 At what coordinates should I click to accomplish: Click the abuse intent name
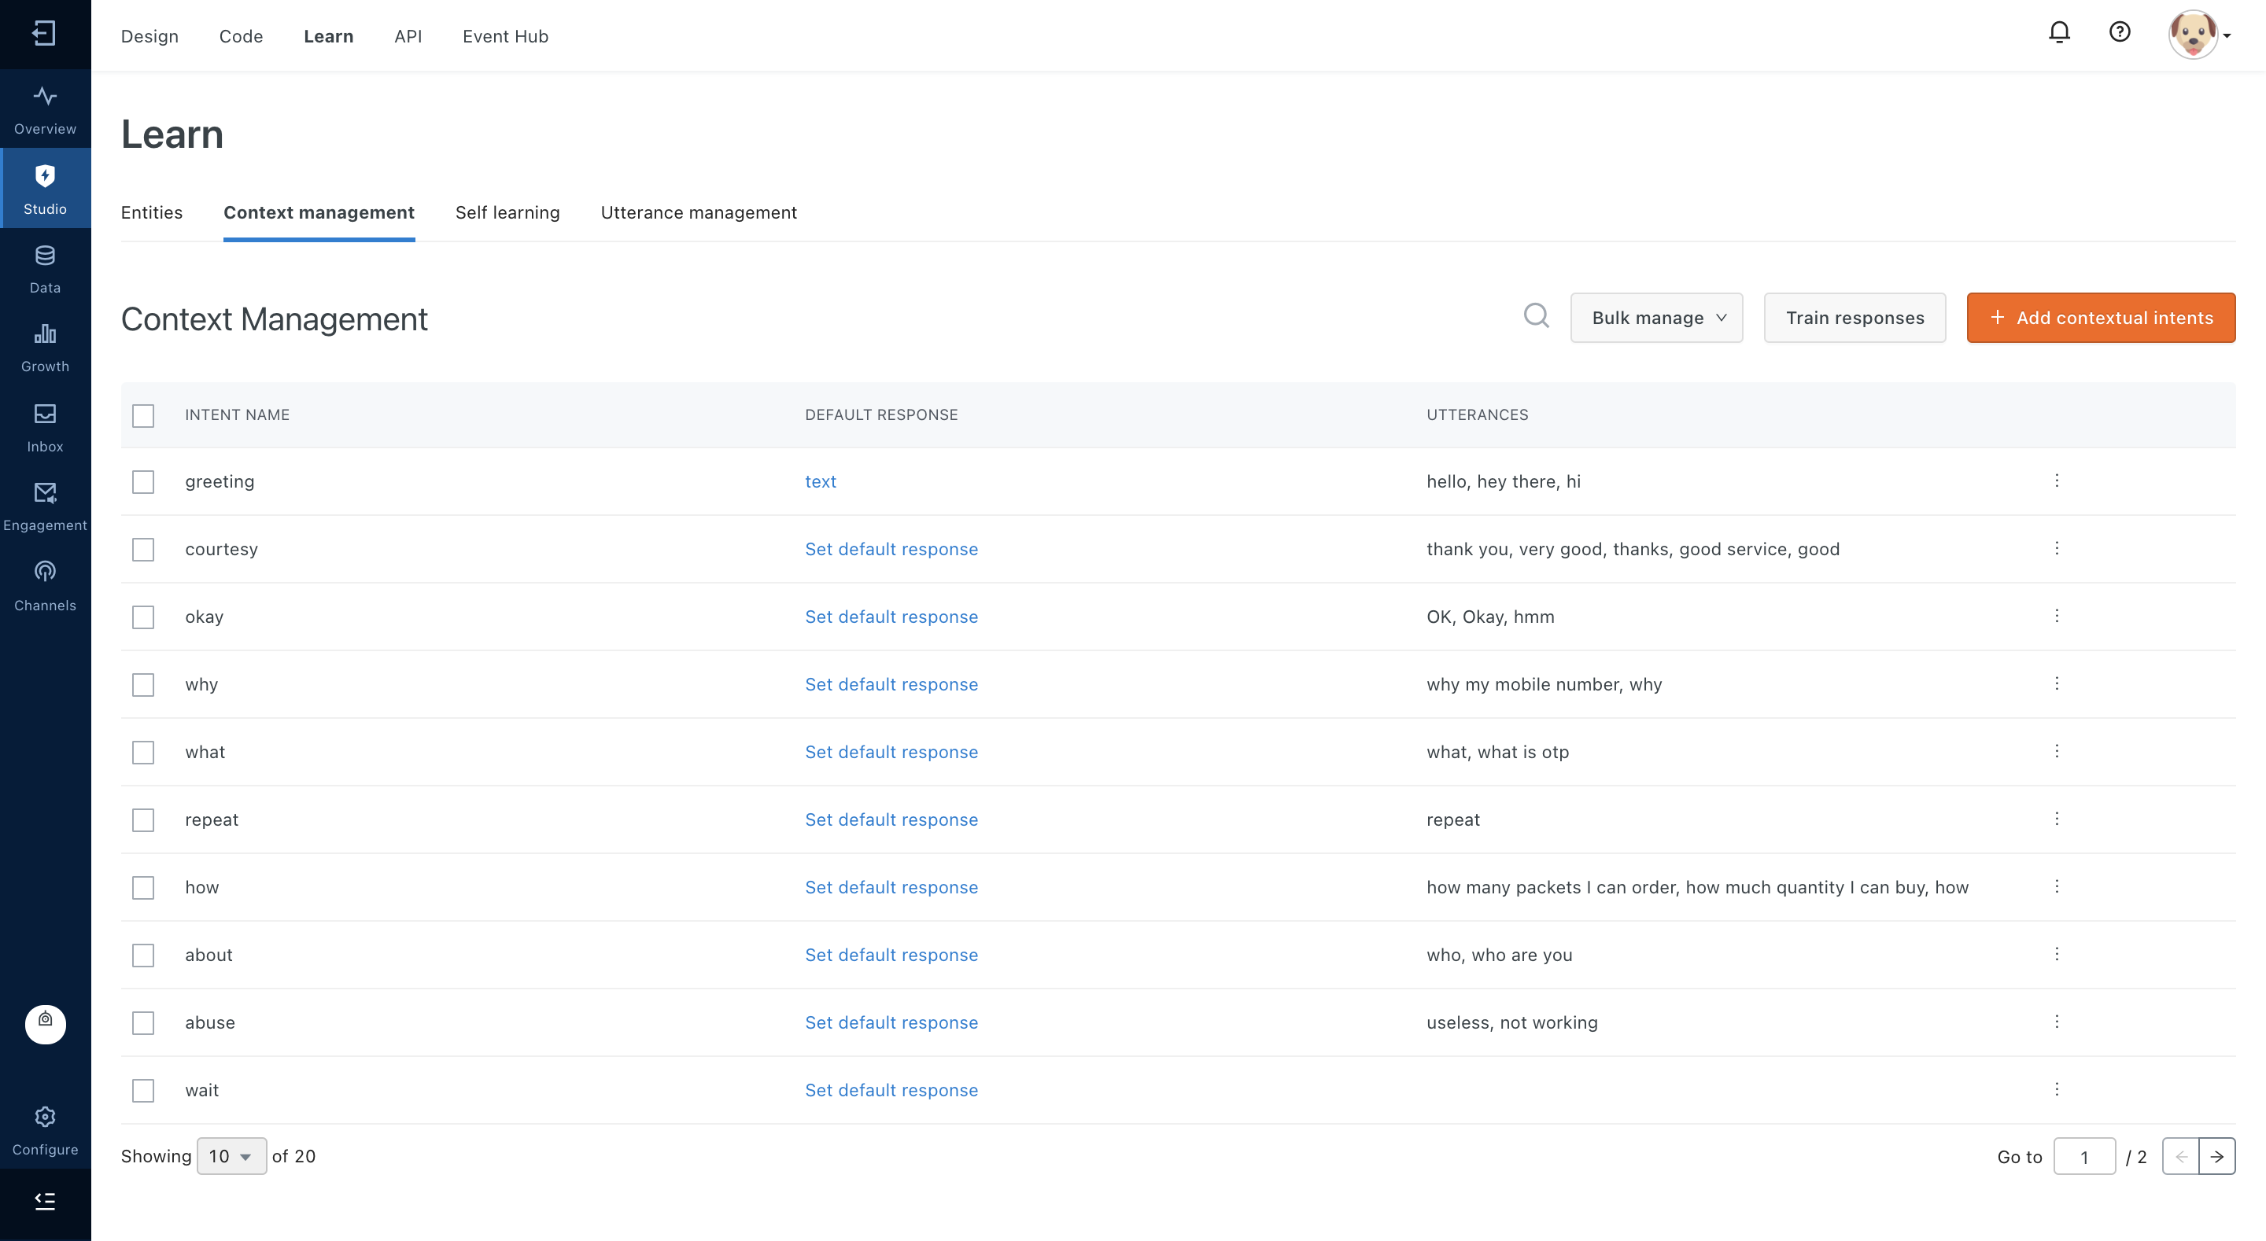click(x=209, y=1023)
